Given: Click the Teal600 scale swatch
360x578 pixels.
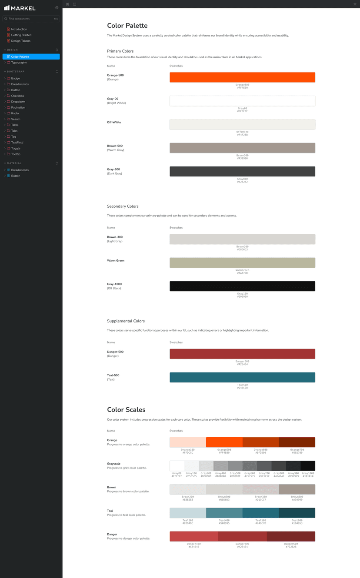Looking at the screenshot, I should coord(297,513).
